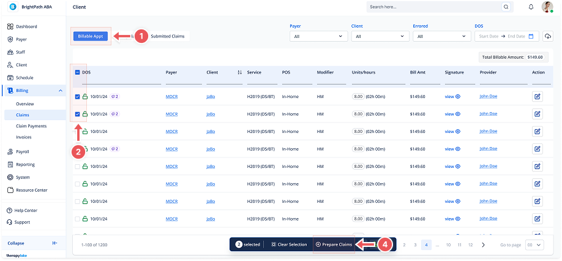The image size is (562, 261).
Task: Click the Units/hours input in first row
Action: pyautogui.click(x=358, y=97)
